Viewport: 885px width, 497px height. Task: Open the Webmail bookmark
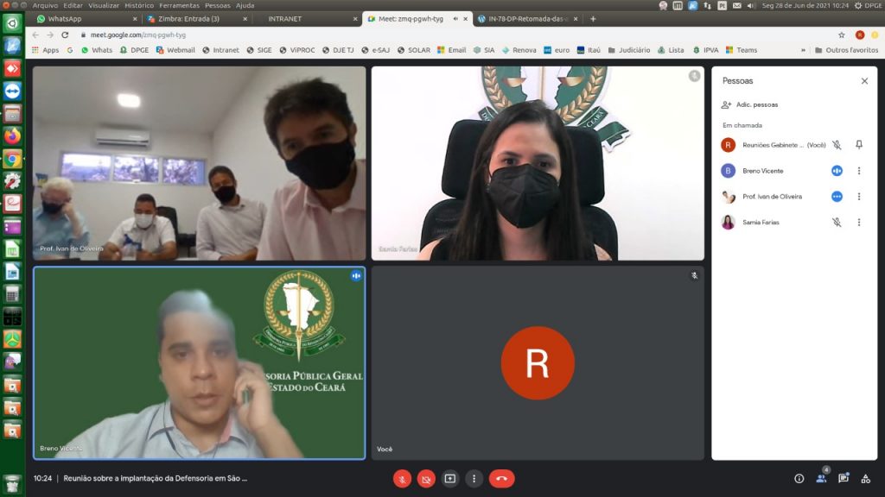[175, 50]
